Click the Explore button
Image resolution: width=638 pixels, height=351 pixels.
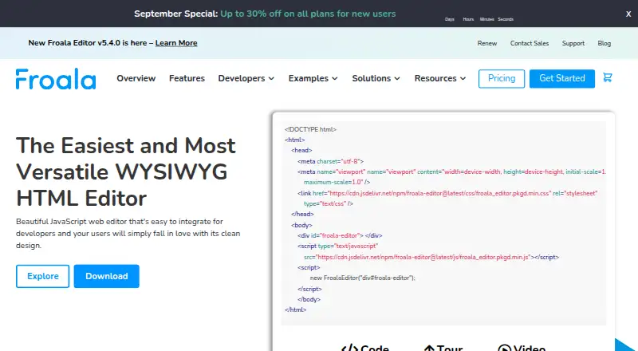pos(43,276)
